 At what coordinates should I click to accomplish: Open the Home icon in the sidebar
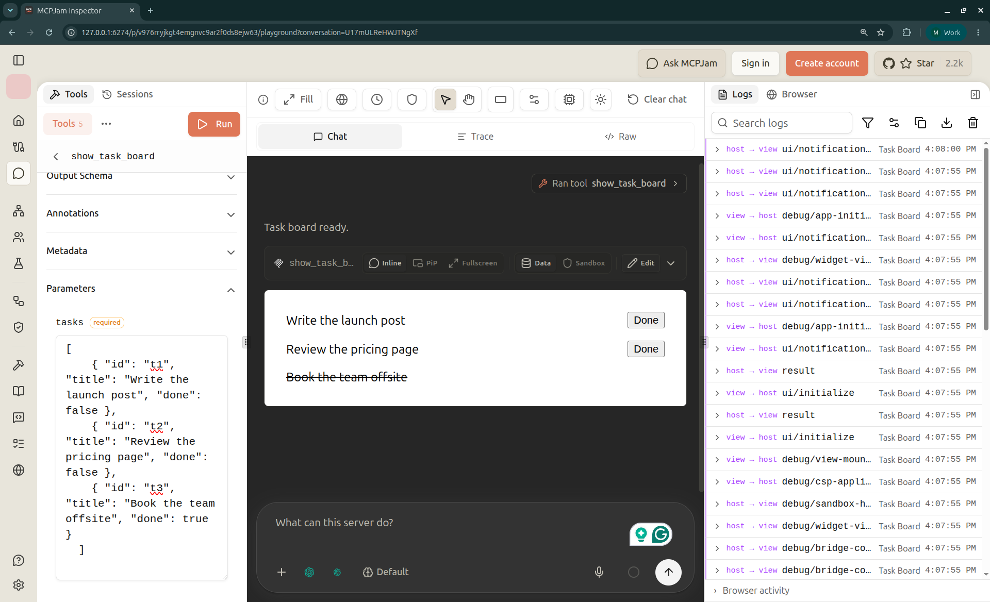pos(19,121)
